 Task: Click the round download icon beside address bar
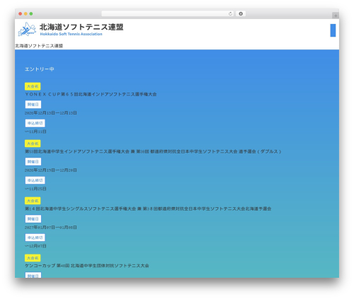click(x=241, y=14)
